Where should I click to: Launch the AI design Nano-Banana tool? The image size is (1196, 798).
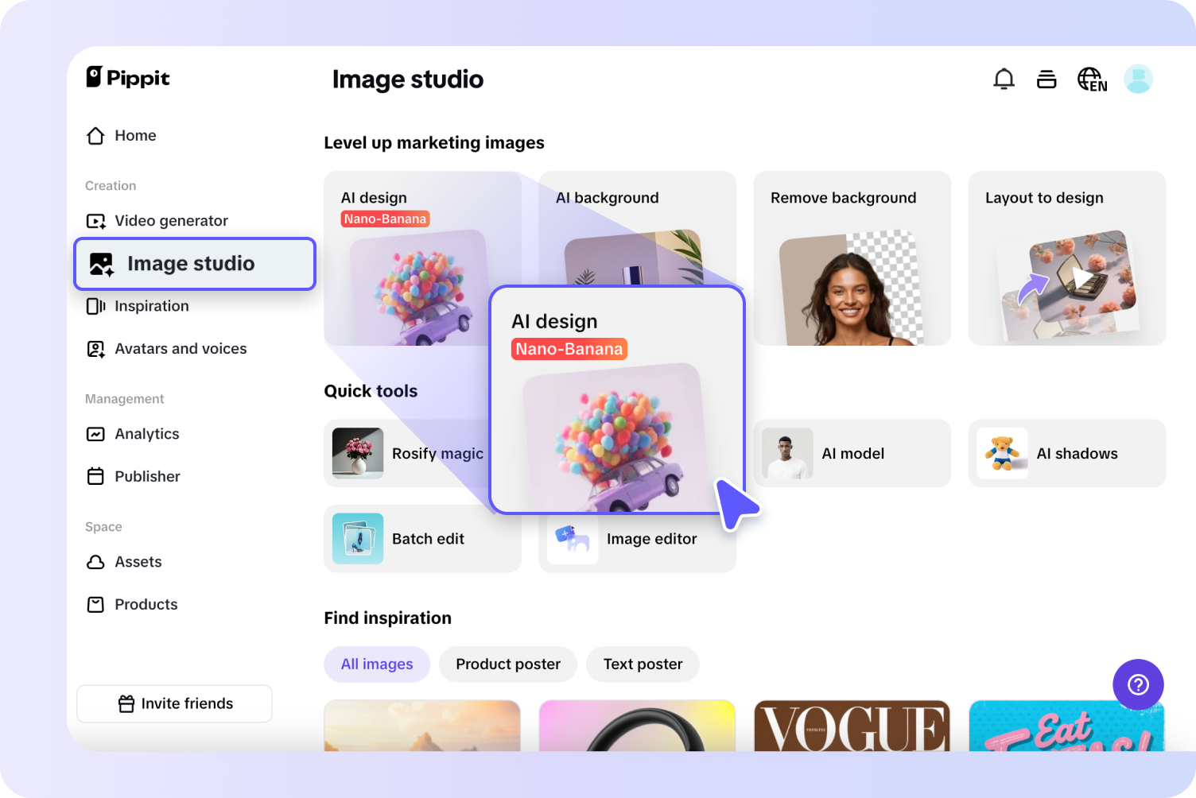pyautogui.click(x=617, y=401)
